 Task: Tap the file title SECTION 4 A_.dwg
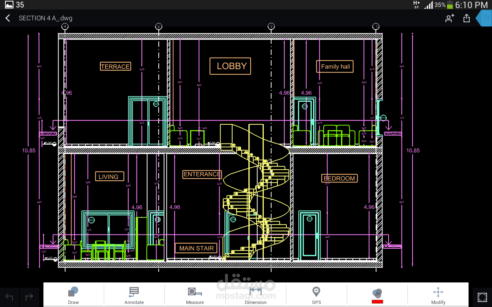(x=45, y=18)
